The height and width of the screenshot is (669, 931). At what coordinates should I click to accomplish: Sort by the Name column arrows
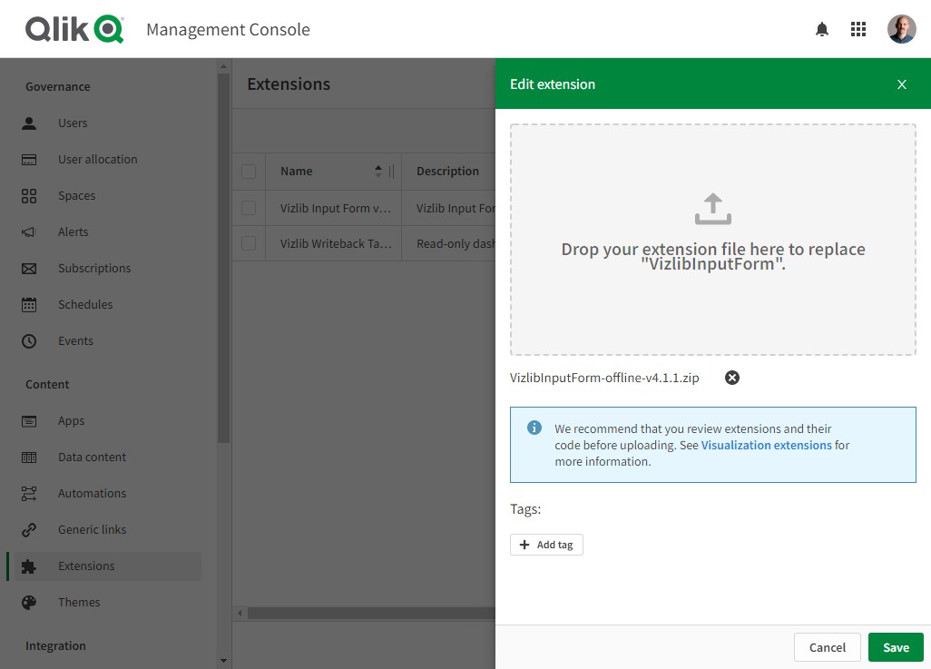(378, 172)
